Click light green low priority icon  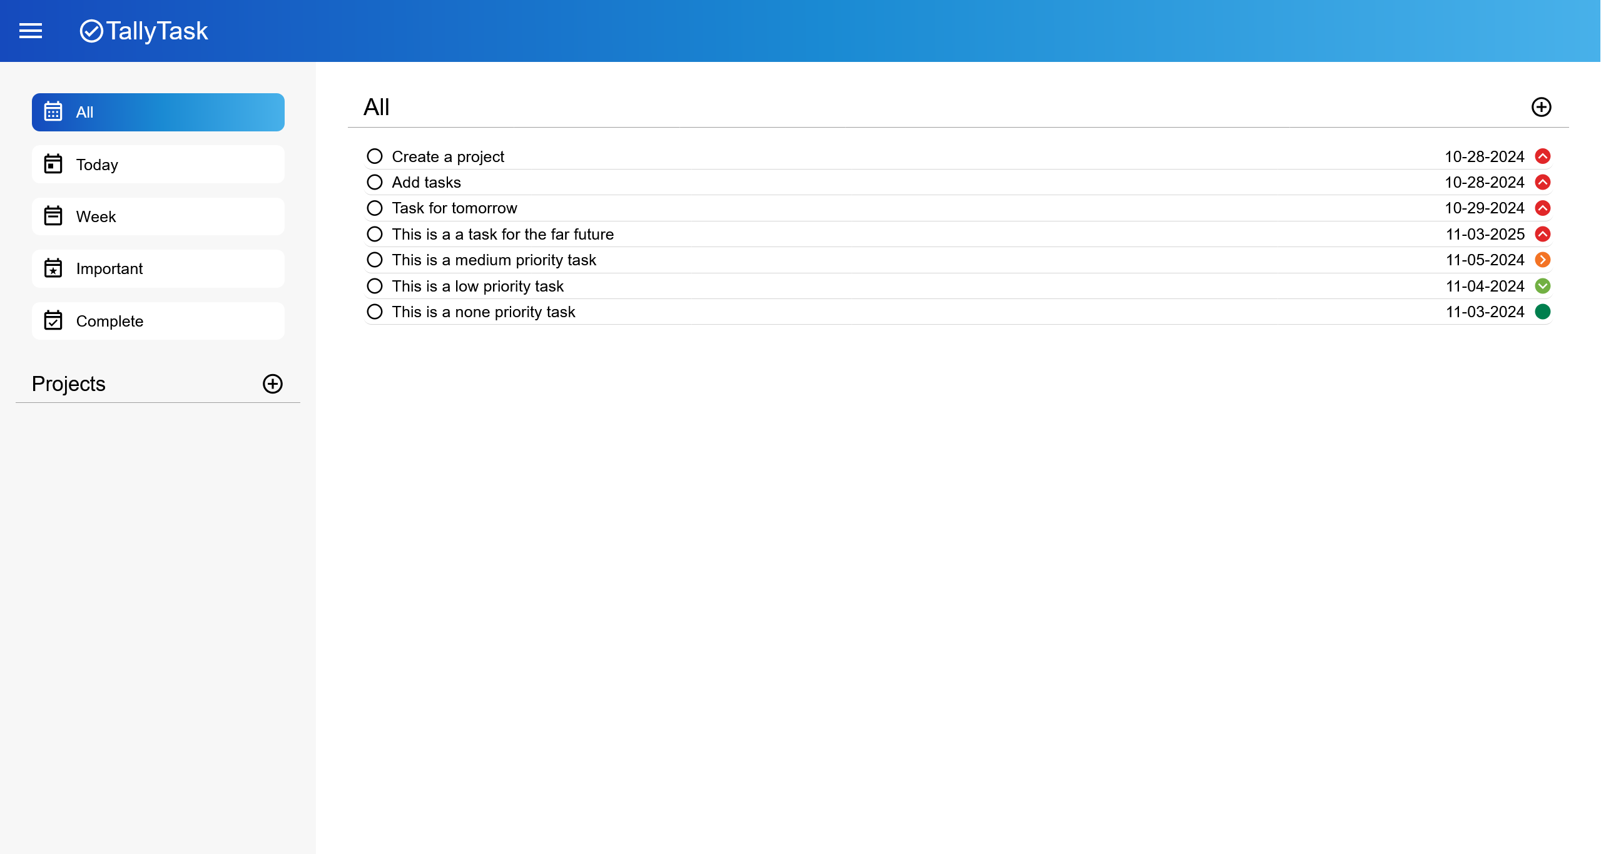(1542, 286)
